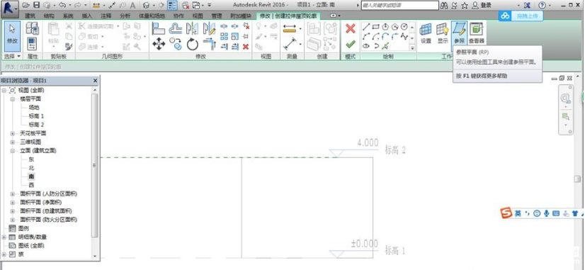Click the Array tool grid icon

224,37
